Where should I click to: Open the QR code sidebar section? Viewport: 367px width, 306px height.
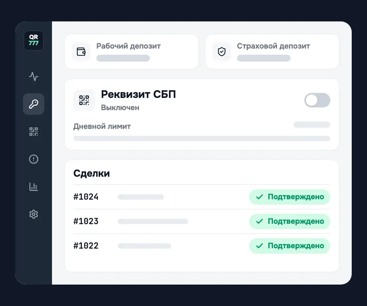pyautogui.click(x=34, y=132)
